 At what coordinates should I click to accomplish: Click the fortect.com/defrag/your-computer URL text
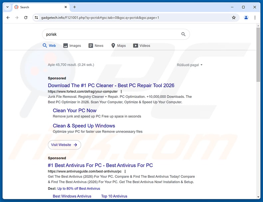pyautogui.click(x=83, y=92)
